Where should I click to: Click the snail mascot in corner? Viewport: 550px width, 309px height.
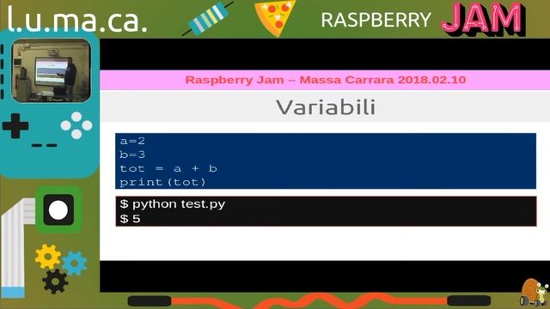[534, 293]
